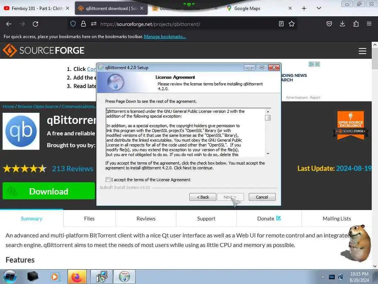The width and height of the screenshot is (378, 284).
Task: Show hidden system tray icons
Action: pos(323,277)
